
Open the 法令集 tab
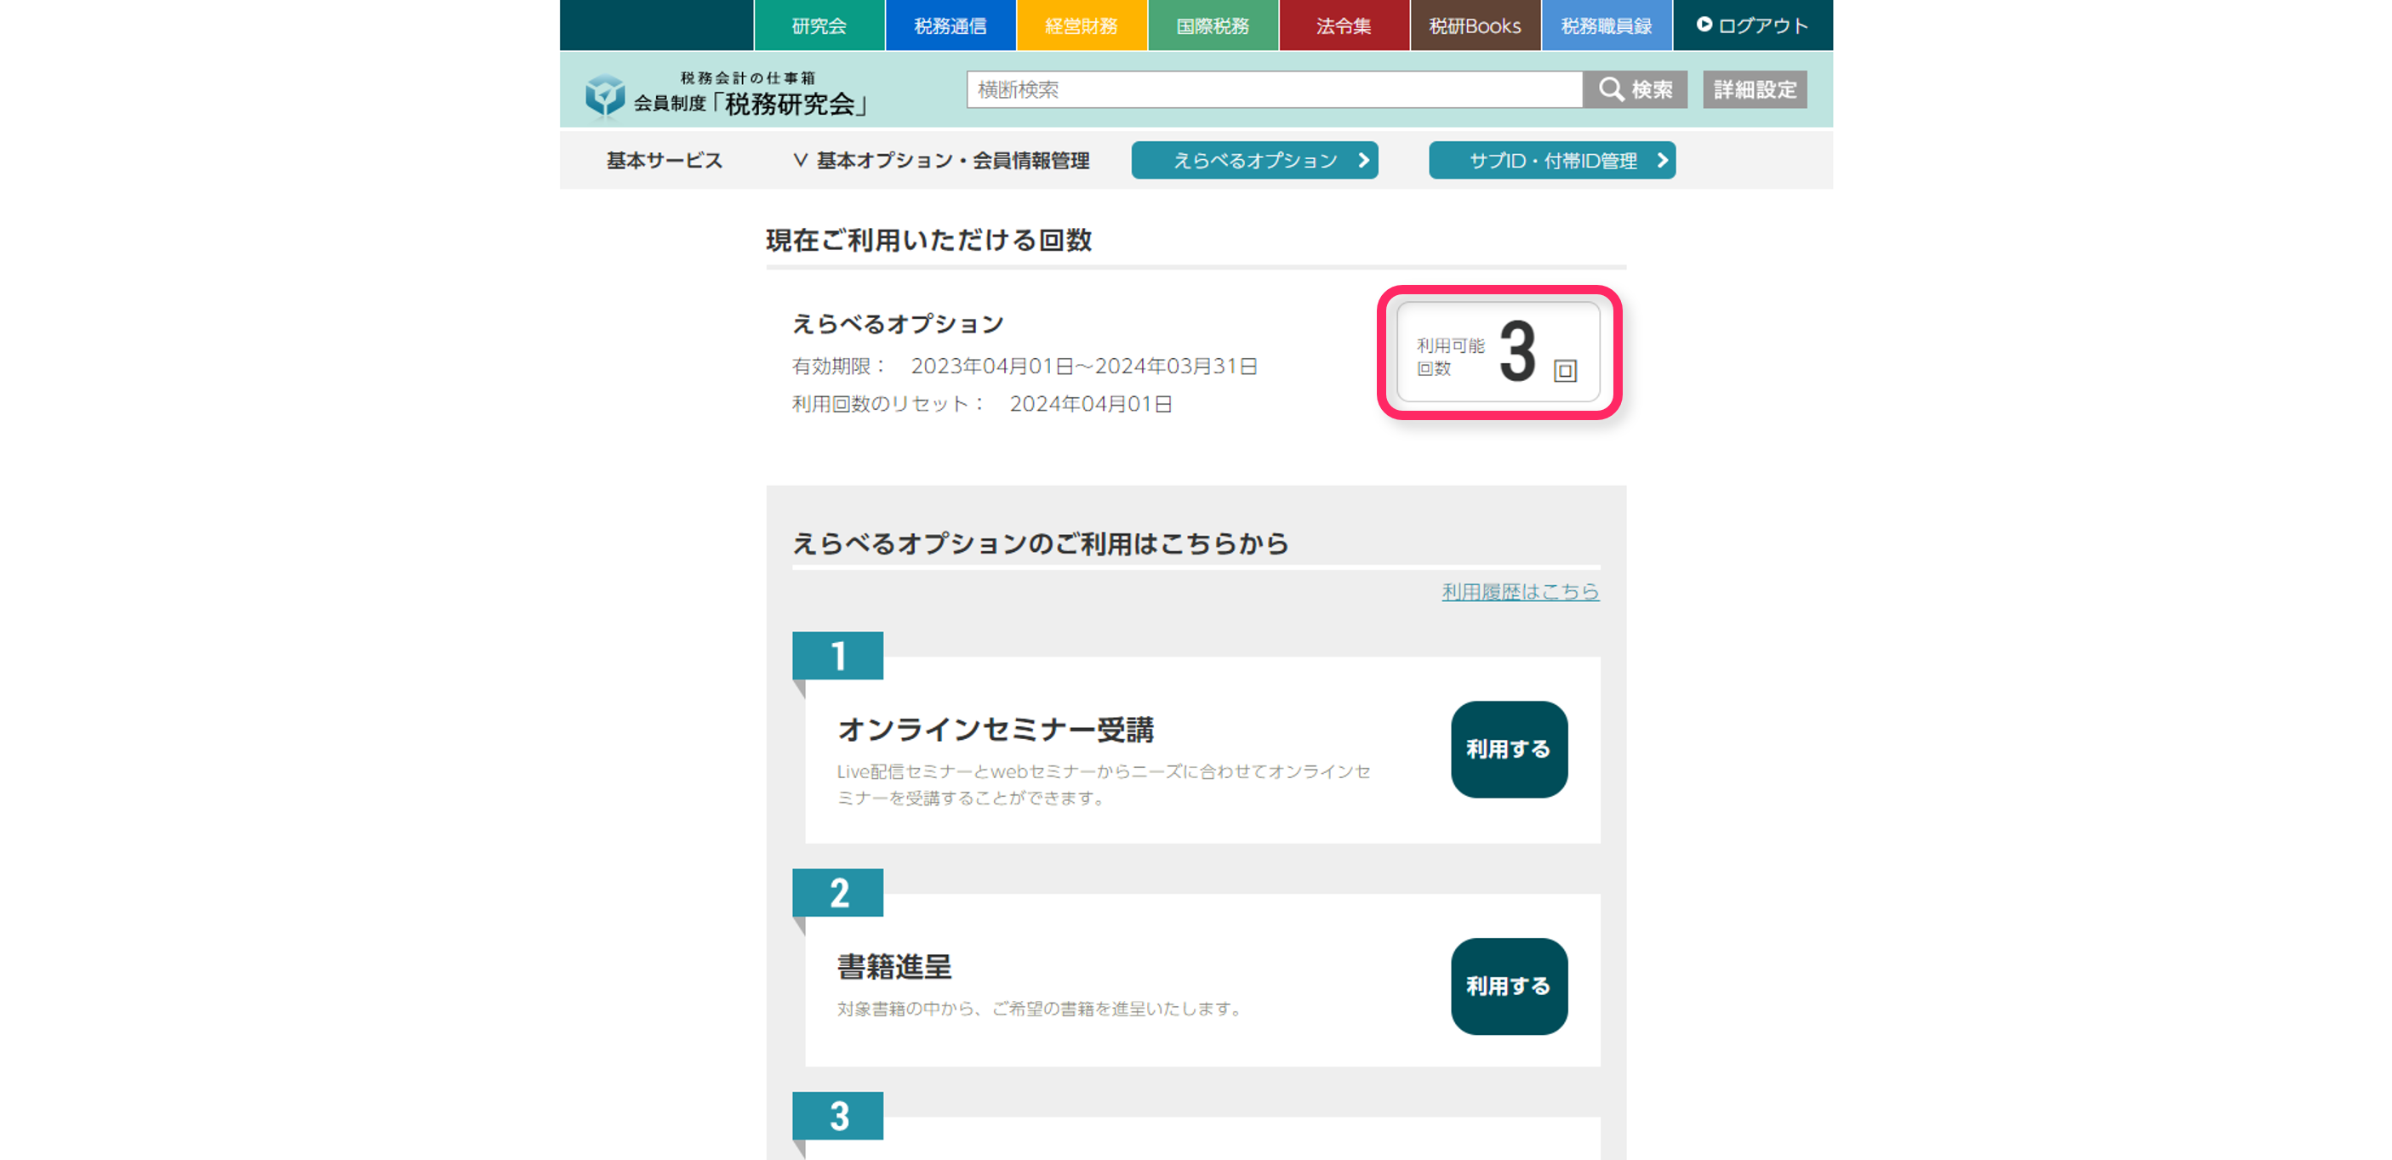click(x=1344, y=25)
